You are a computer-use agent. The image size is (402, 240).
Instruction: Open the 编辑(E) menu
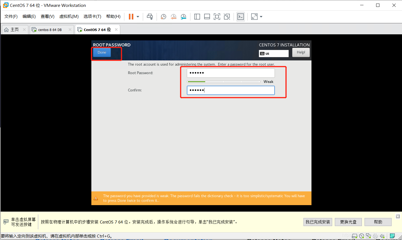click(x=29, y=16)
